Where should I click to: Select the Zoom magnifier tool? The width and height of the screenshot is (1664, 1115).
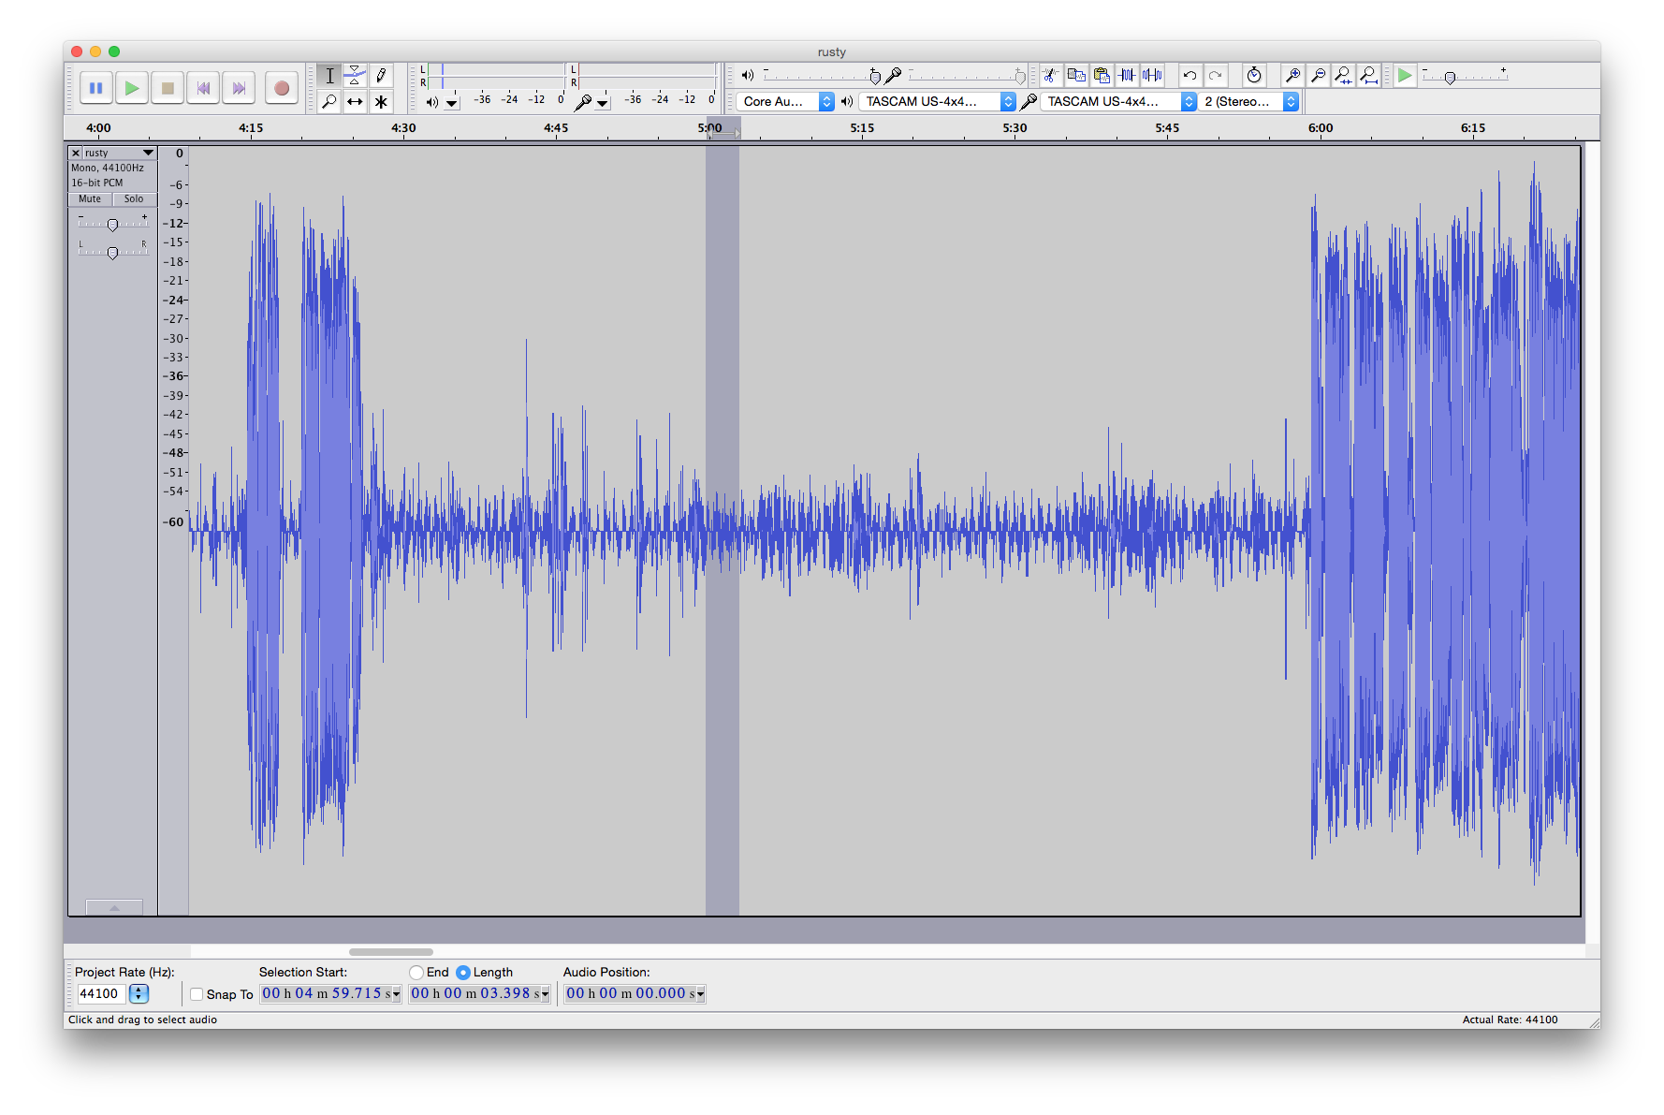[329, 101]
